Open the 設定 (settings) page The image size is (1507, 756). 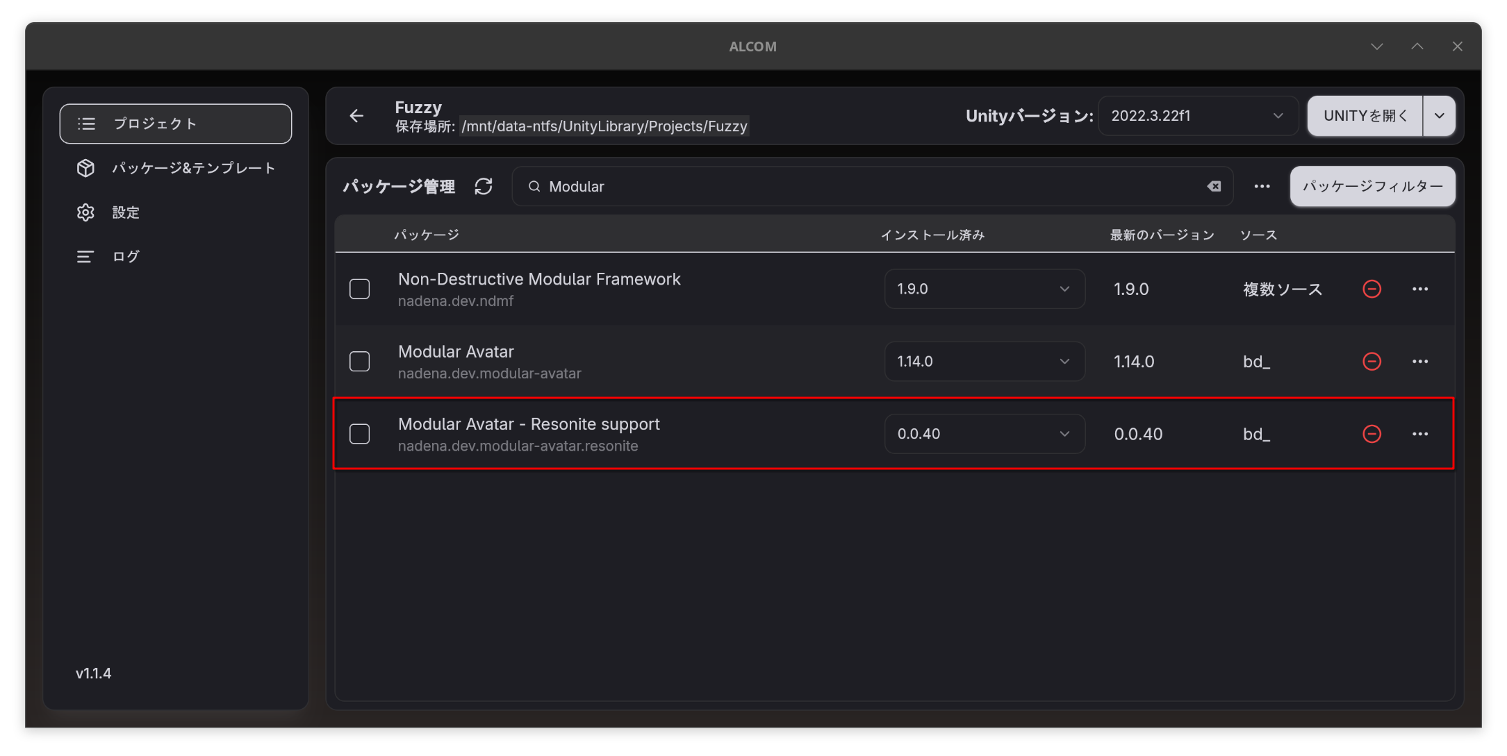click(x=126, y=212)
